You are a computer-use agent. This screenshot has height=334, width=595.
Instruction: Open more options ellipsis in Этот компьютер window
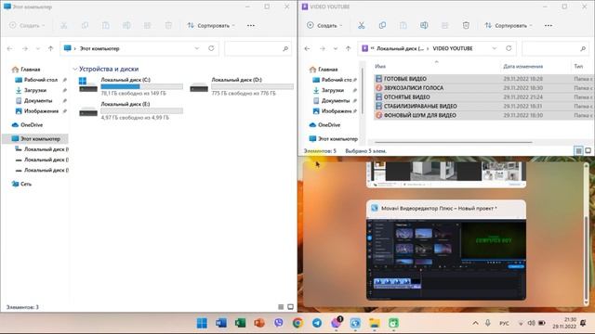pyautogui.click(x=251, y=25)
